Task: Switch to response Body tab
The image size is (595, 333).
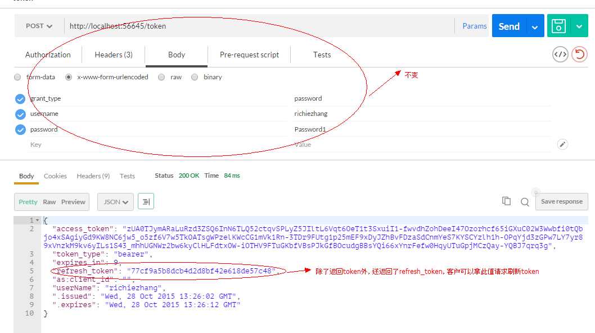Action: click(26, 176)
